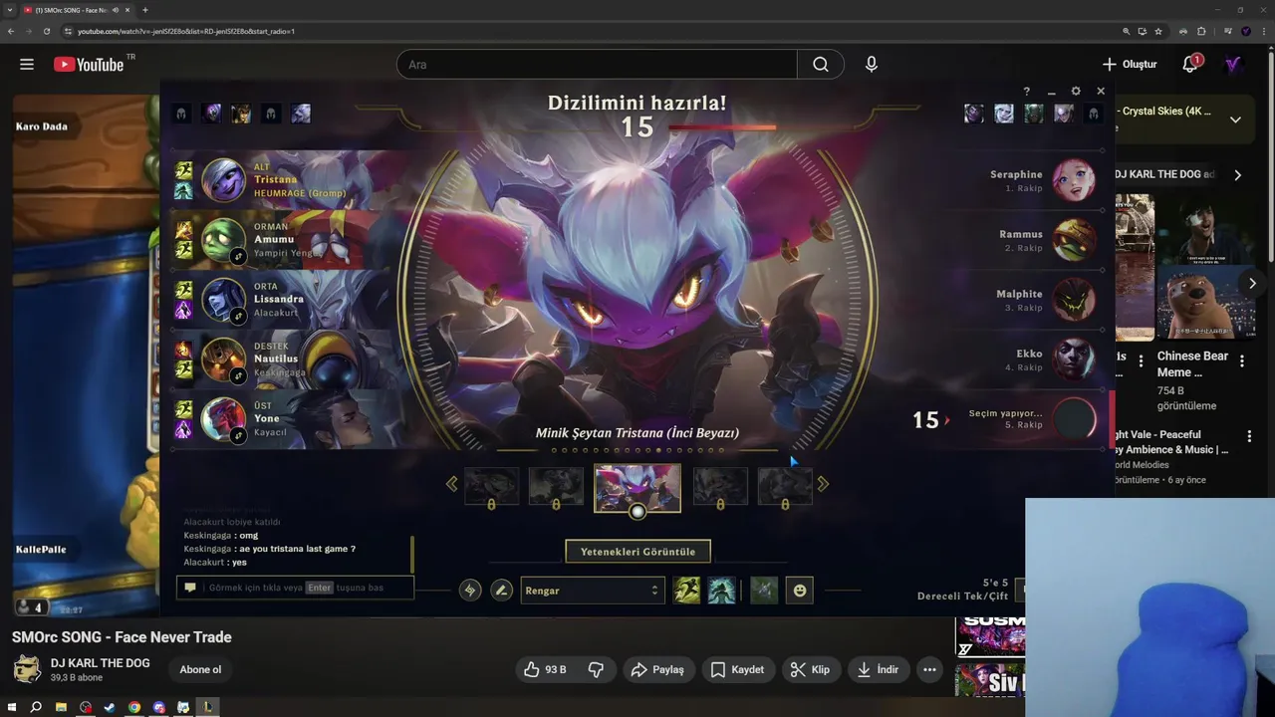Image resolution: width=1275 pixels, height=717 pixels.
Task: Open the runes quick-select icon
Action: point(470,591)
